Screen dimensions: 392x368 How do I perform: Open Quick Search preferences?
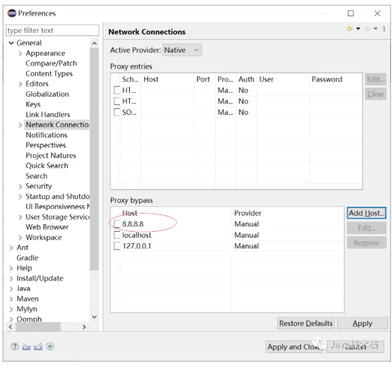[x=47, y=165]
